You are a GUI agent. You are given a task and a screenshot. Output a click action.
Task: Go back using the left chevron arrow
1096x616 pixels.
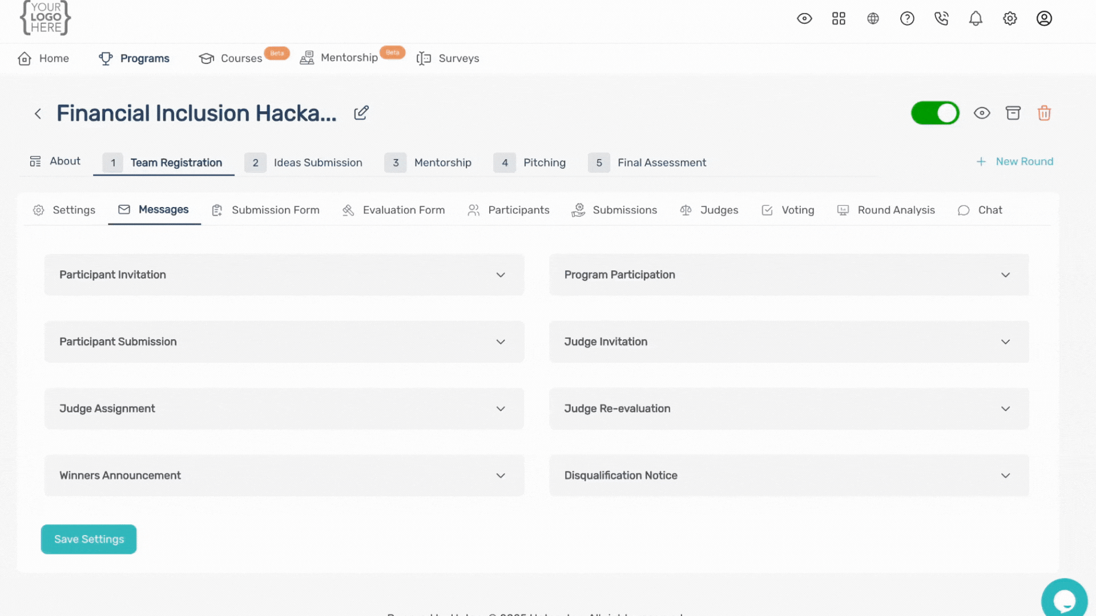[38, 114]
